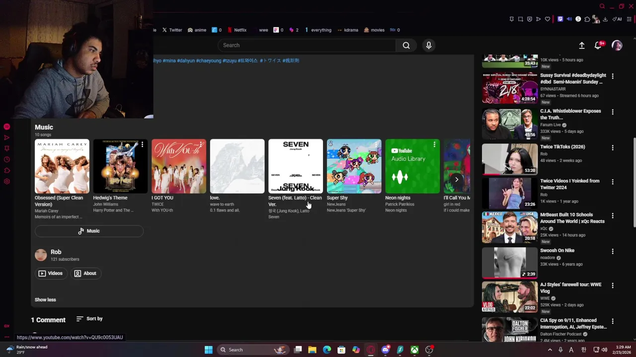Screen dimensions: 636x357
Task: Click Show less to collapse description
Action: coord(45,299)
